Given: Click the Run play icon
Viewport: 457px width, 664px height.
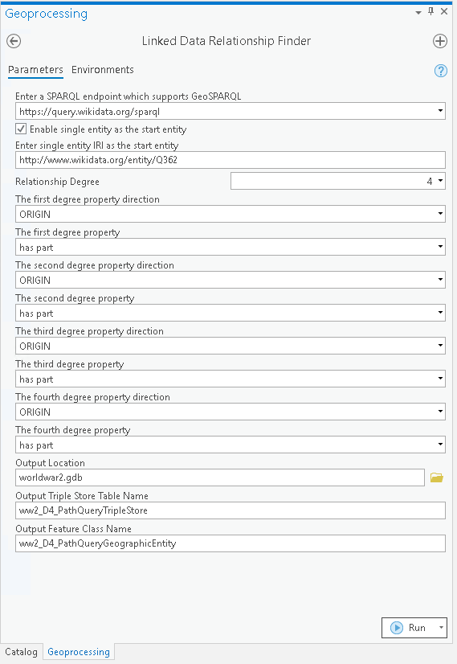Looking at the screenshot, I should click(x=397, y=628).
